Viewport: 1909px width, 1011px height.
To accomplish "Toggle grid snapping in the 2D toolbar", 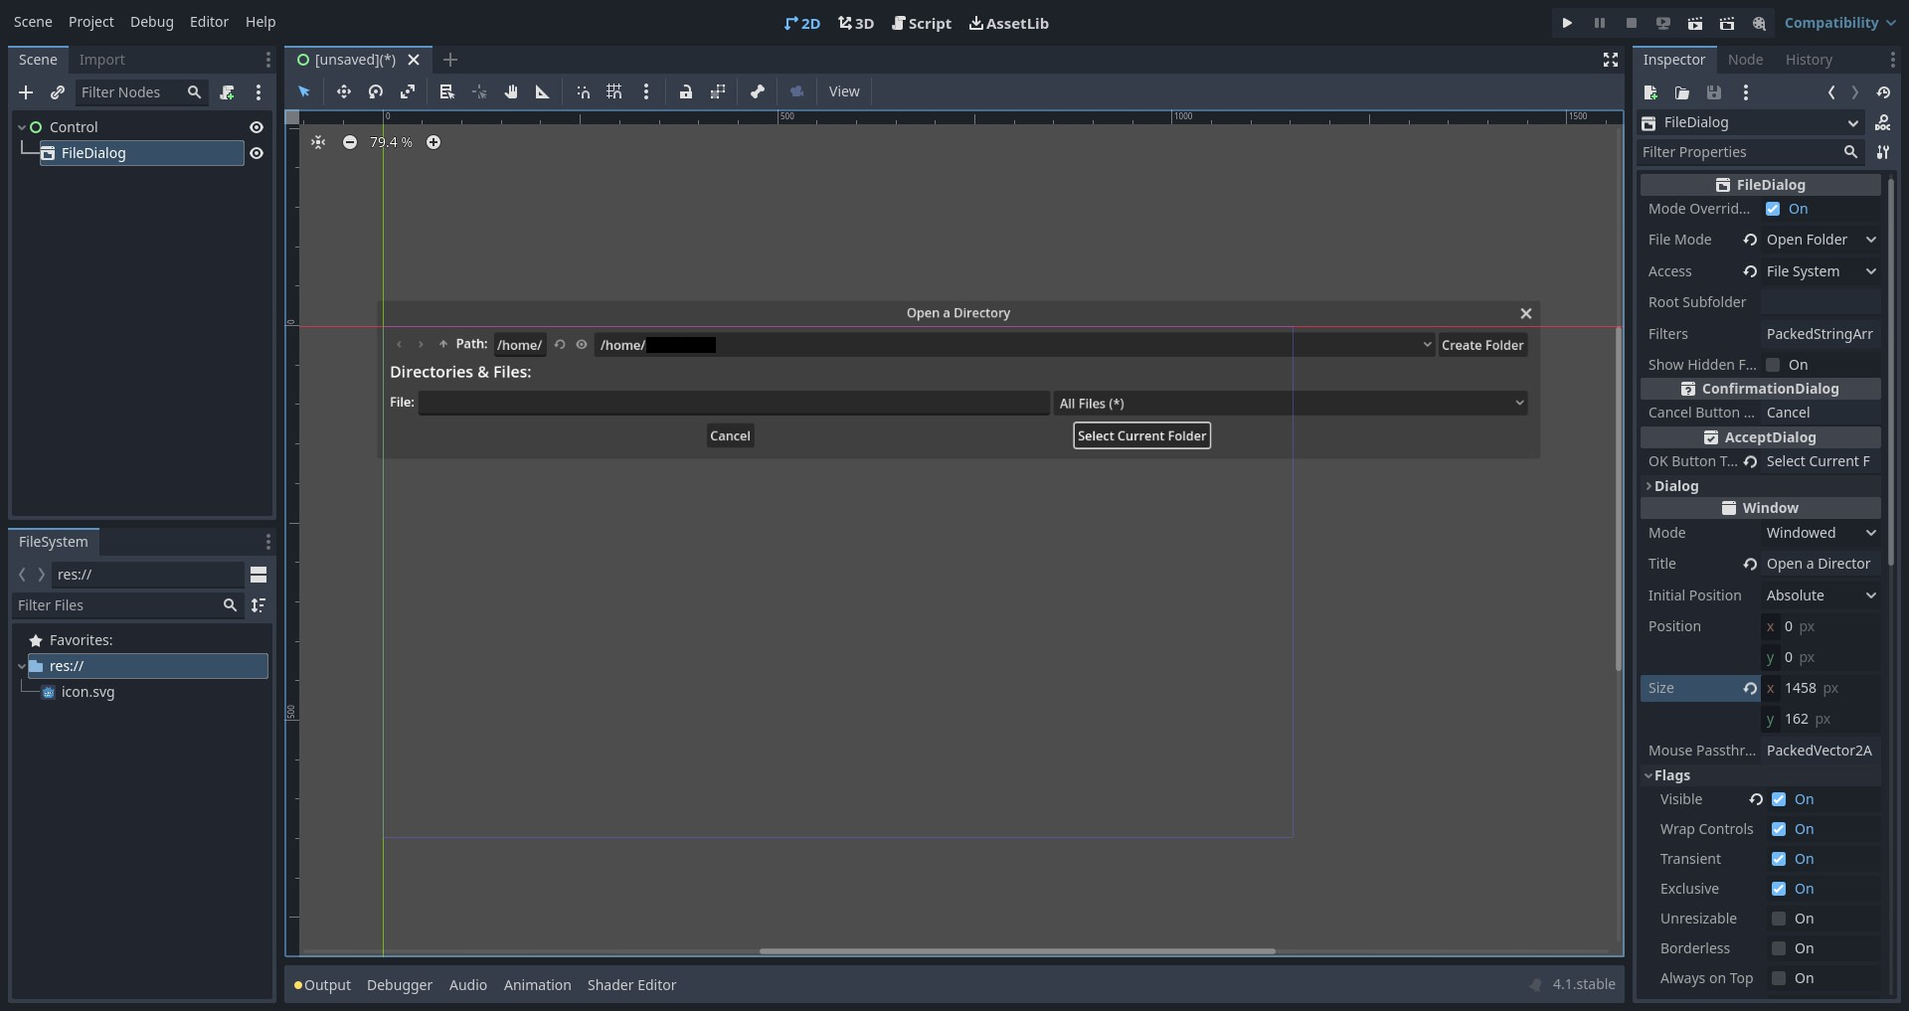I will pyautogui.click(x=613, y=91).
